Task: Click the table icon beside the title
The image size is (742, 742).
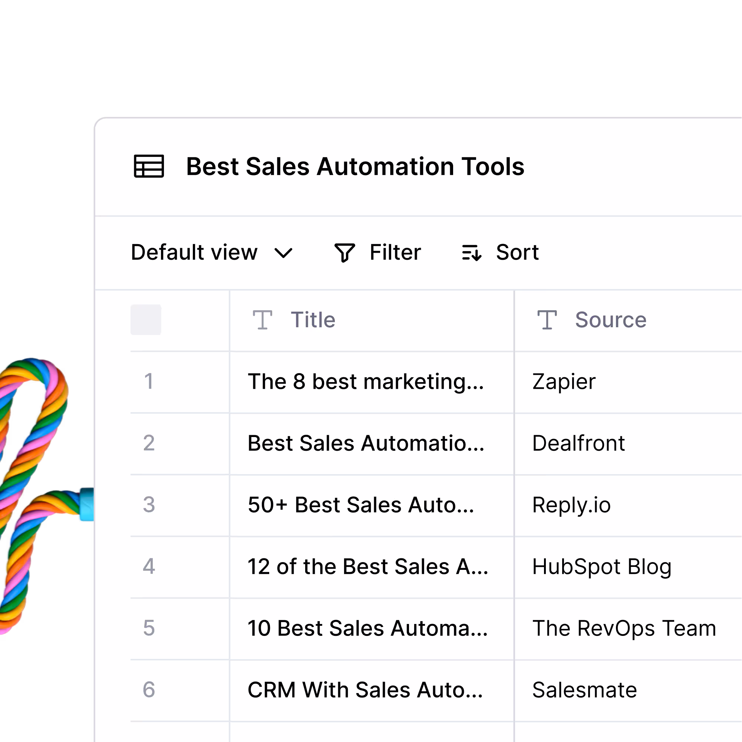Action: point(149,166)
